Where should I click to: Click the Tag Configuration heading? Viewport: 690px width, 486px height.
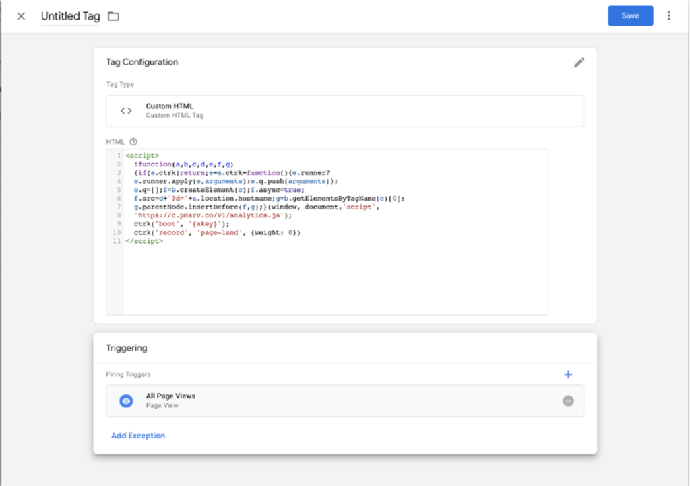pos(142,62)
